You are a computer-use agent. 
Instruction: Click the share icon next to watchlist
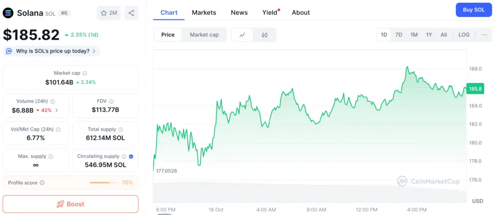point(131,13)
